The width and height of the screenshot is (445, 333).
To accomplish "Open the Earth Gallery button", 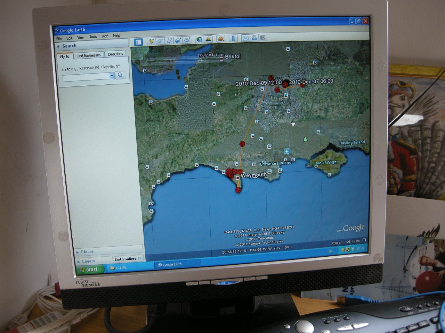I will pos(128,259).
